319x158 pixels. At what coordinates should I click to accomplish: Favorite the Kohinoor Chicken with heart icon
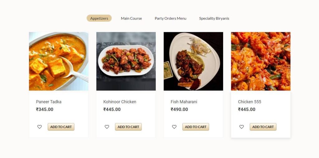tap(107, 127)
